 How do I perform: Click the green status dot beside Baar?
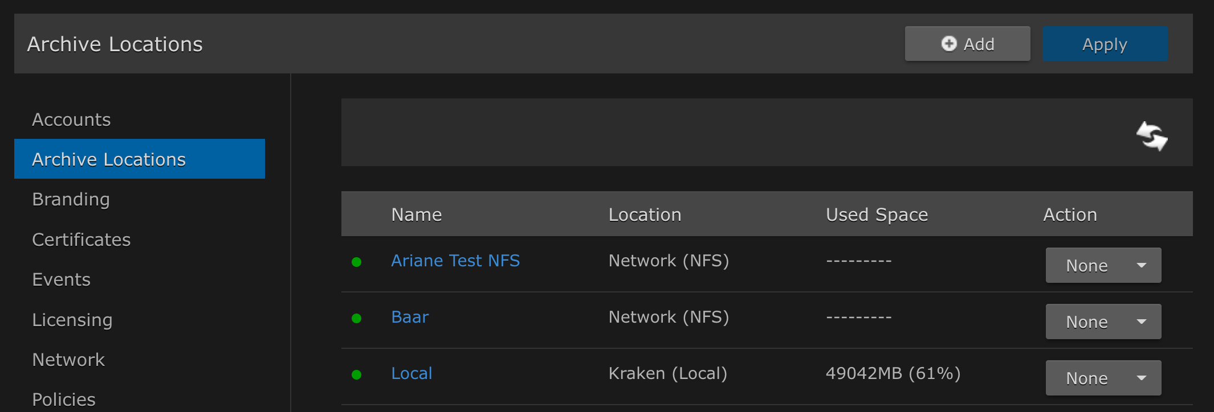[357, 318]
